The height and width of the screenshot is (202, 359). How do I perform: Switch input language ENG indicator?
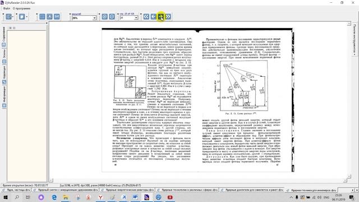pyautogui.click(x=326, y=197)
